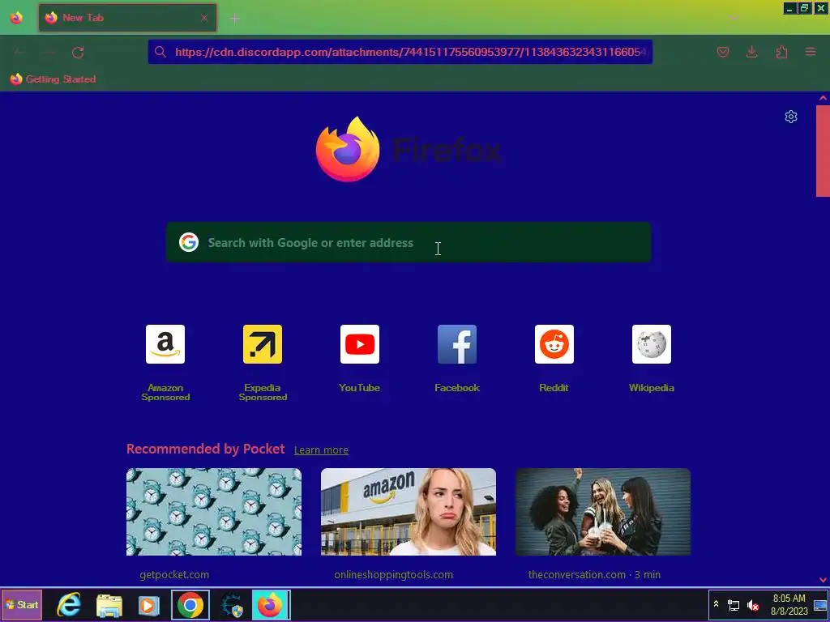The width and height of the screenshot is (830, 622).
Task: Focus the Search with Google box
Action: pyautogui.click(x=409, y=243)
